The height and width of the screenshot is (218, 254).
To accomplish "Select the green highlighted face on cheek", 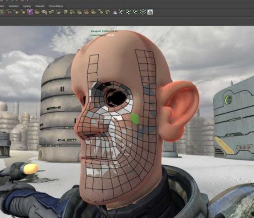I will [135, 118].
